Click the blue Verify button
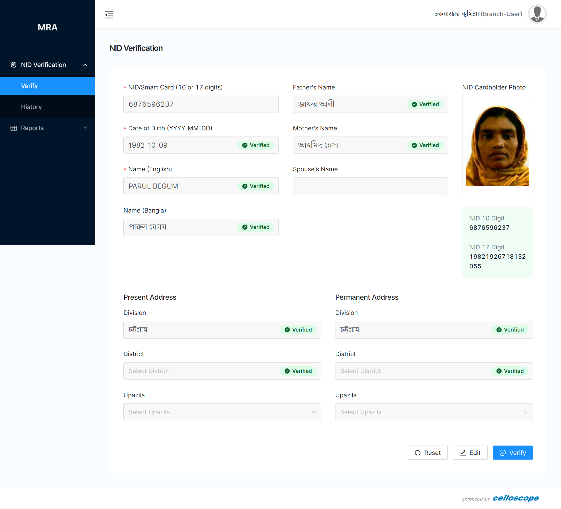 [x=512, y=453]
